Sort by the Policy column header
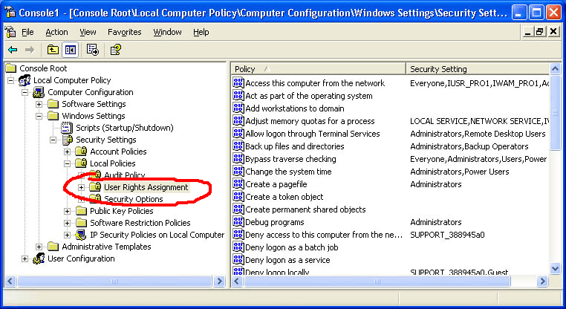The image size is (566, 309). tap(318, 69)
